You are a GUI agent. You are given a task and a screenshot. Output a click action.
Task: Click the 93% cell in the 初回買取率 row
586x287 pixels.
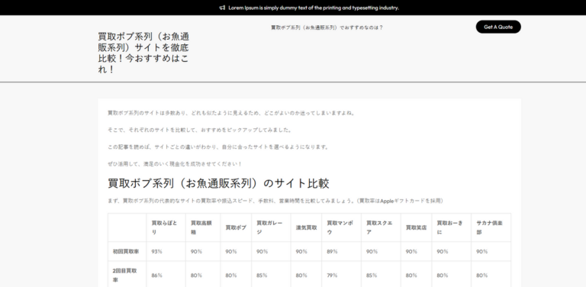coord(166,251)
